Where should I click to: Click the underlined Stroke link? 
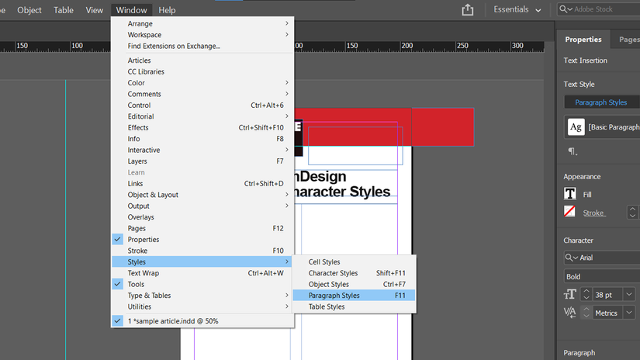(x=593, y=213)
